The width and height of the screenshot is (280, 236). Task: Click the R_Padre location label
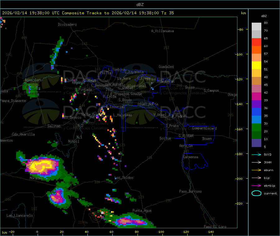pos(178,116)
